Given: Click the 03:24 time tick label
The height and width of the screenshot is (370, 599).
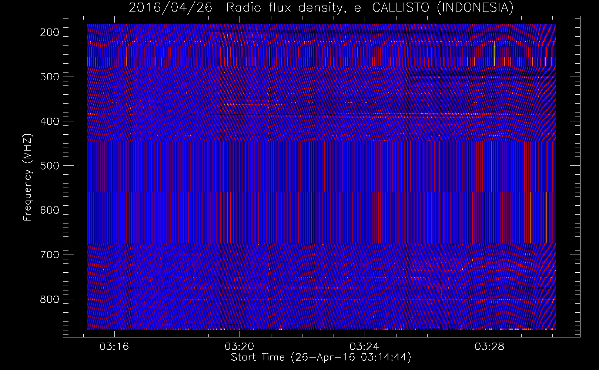Looking at the screenshot, I should click(x=365, y=346).
